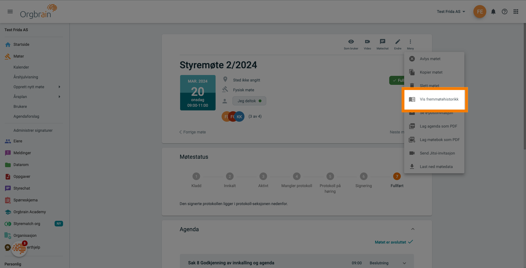Click the Avlys møtet cancel icon

(412, 59)
